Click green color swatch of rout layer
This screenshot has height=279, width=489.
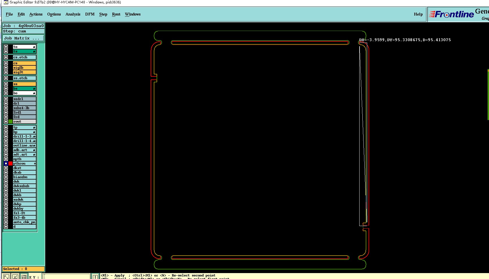10,121
